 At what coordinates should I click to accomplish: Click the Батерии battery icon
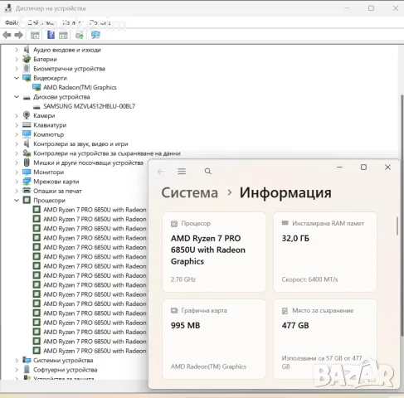pos(27,59)
